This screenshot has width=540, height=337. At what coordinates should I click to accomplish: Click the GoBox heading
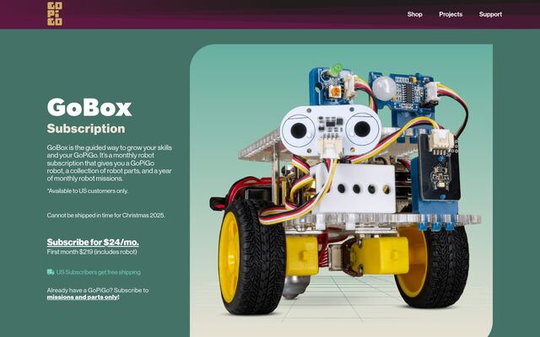[89, 107]
